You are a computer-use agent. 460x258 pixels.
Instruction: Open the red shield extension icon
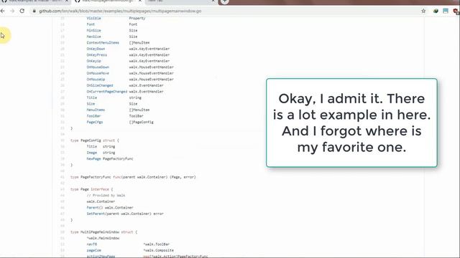point(456,11)
